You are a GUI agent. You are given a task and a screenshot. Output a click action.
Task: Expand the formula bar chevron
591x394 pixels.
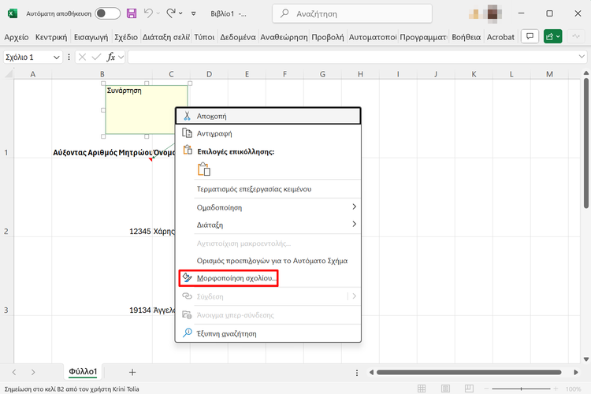tap(582, 57)
